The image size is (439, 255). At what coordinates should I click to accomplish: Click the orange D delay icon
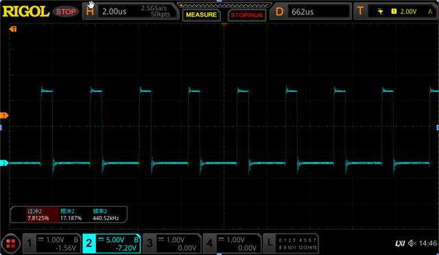click(x=279, y=12)
